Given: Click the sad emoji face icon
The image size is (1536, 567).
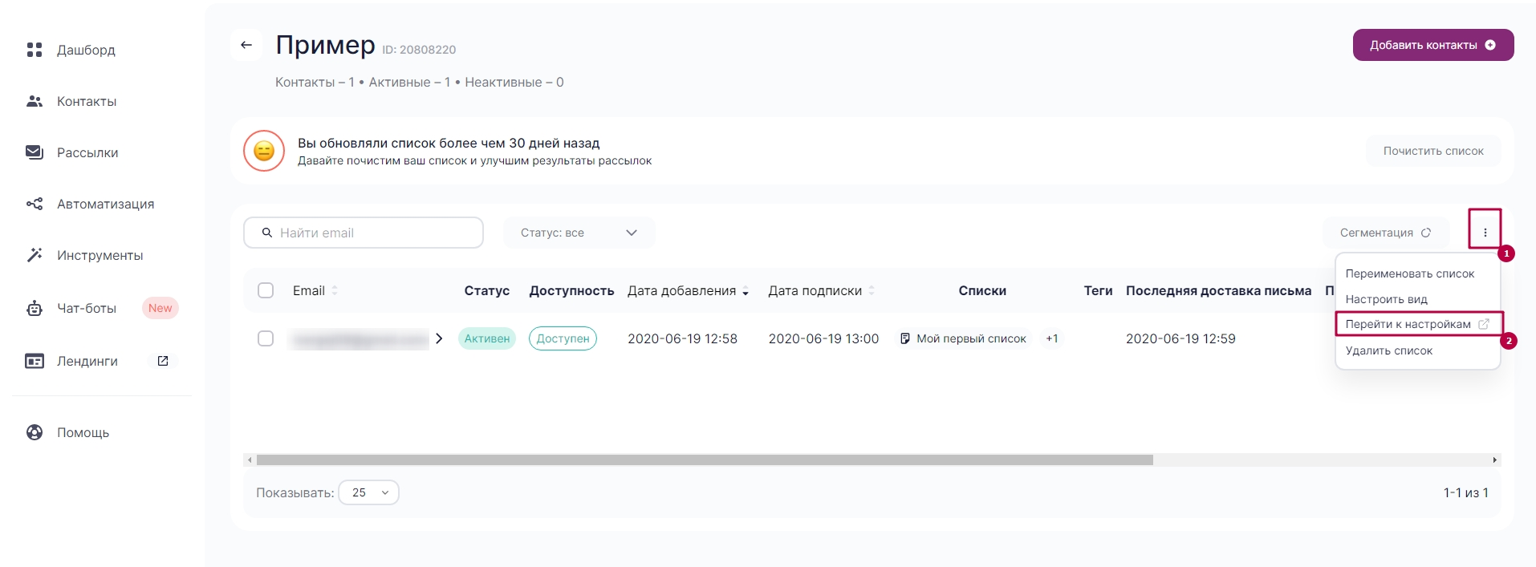Looking at the screenshot, I should pos(264,151).
